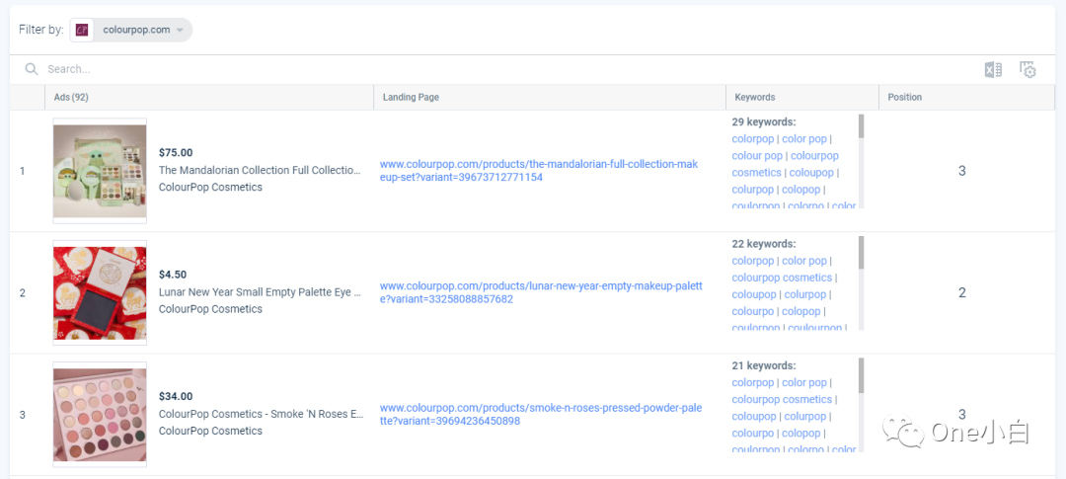The image size is (1066, 479).
Task: Sort by the Ads (92) column header
Action: pos(71,98)
